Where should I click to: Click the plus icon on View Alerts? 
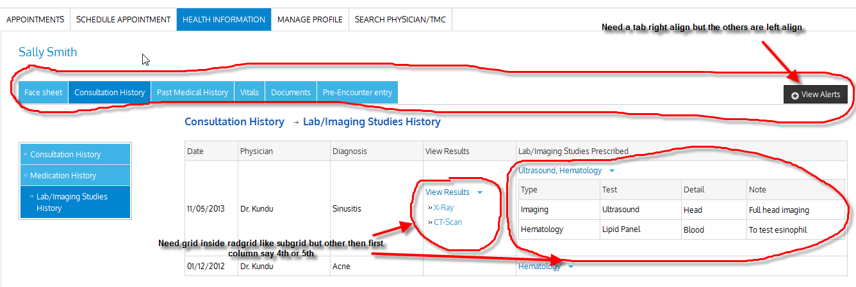(x=795, y=95)
